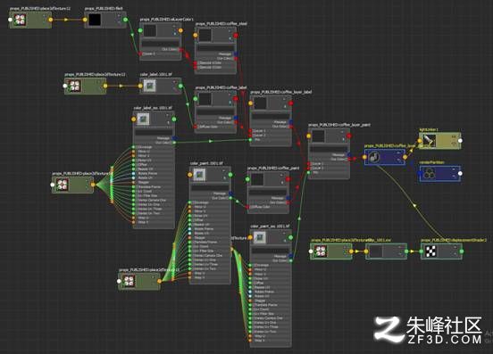
Task: Click the Coverage attribute on color_label_ao node
Action: pos(146,147)
